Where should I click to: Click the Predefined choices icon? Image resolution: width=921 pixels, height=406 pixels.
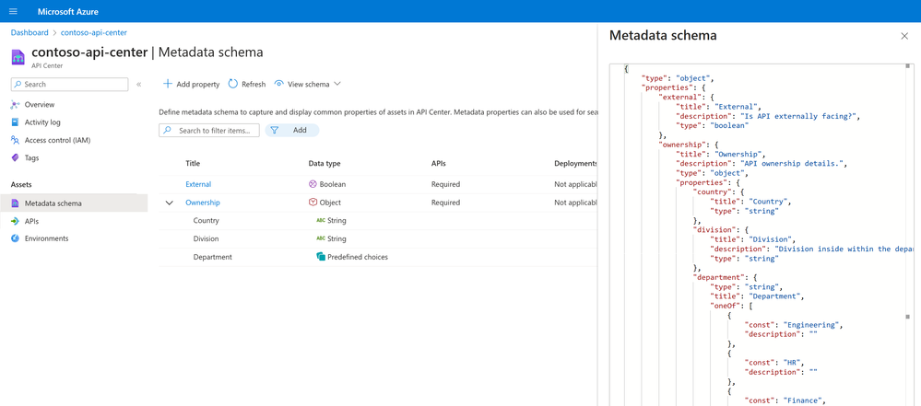(321, 257)
